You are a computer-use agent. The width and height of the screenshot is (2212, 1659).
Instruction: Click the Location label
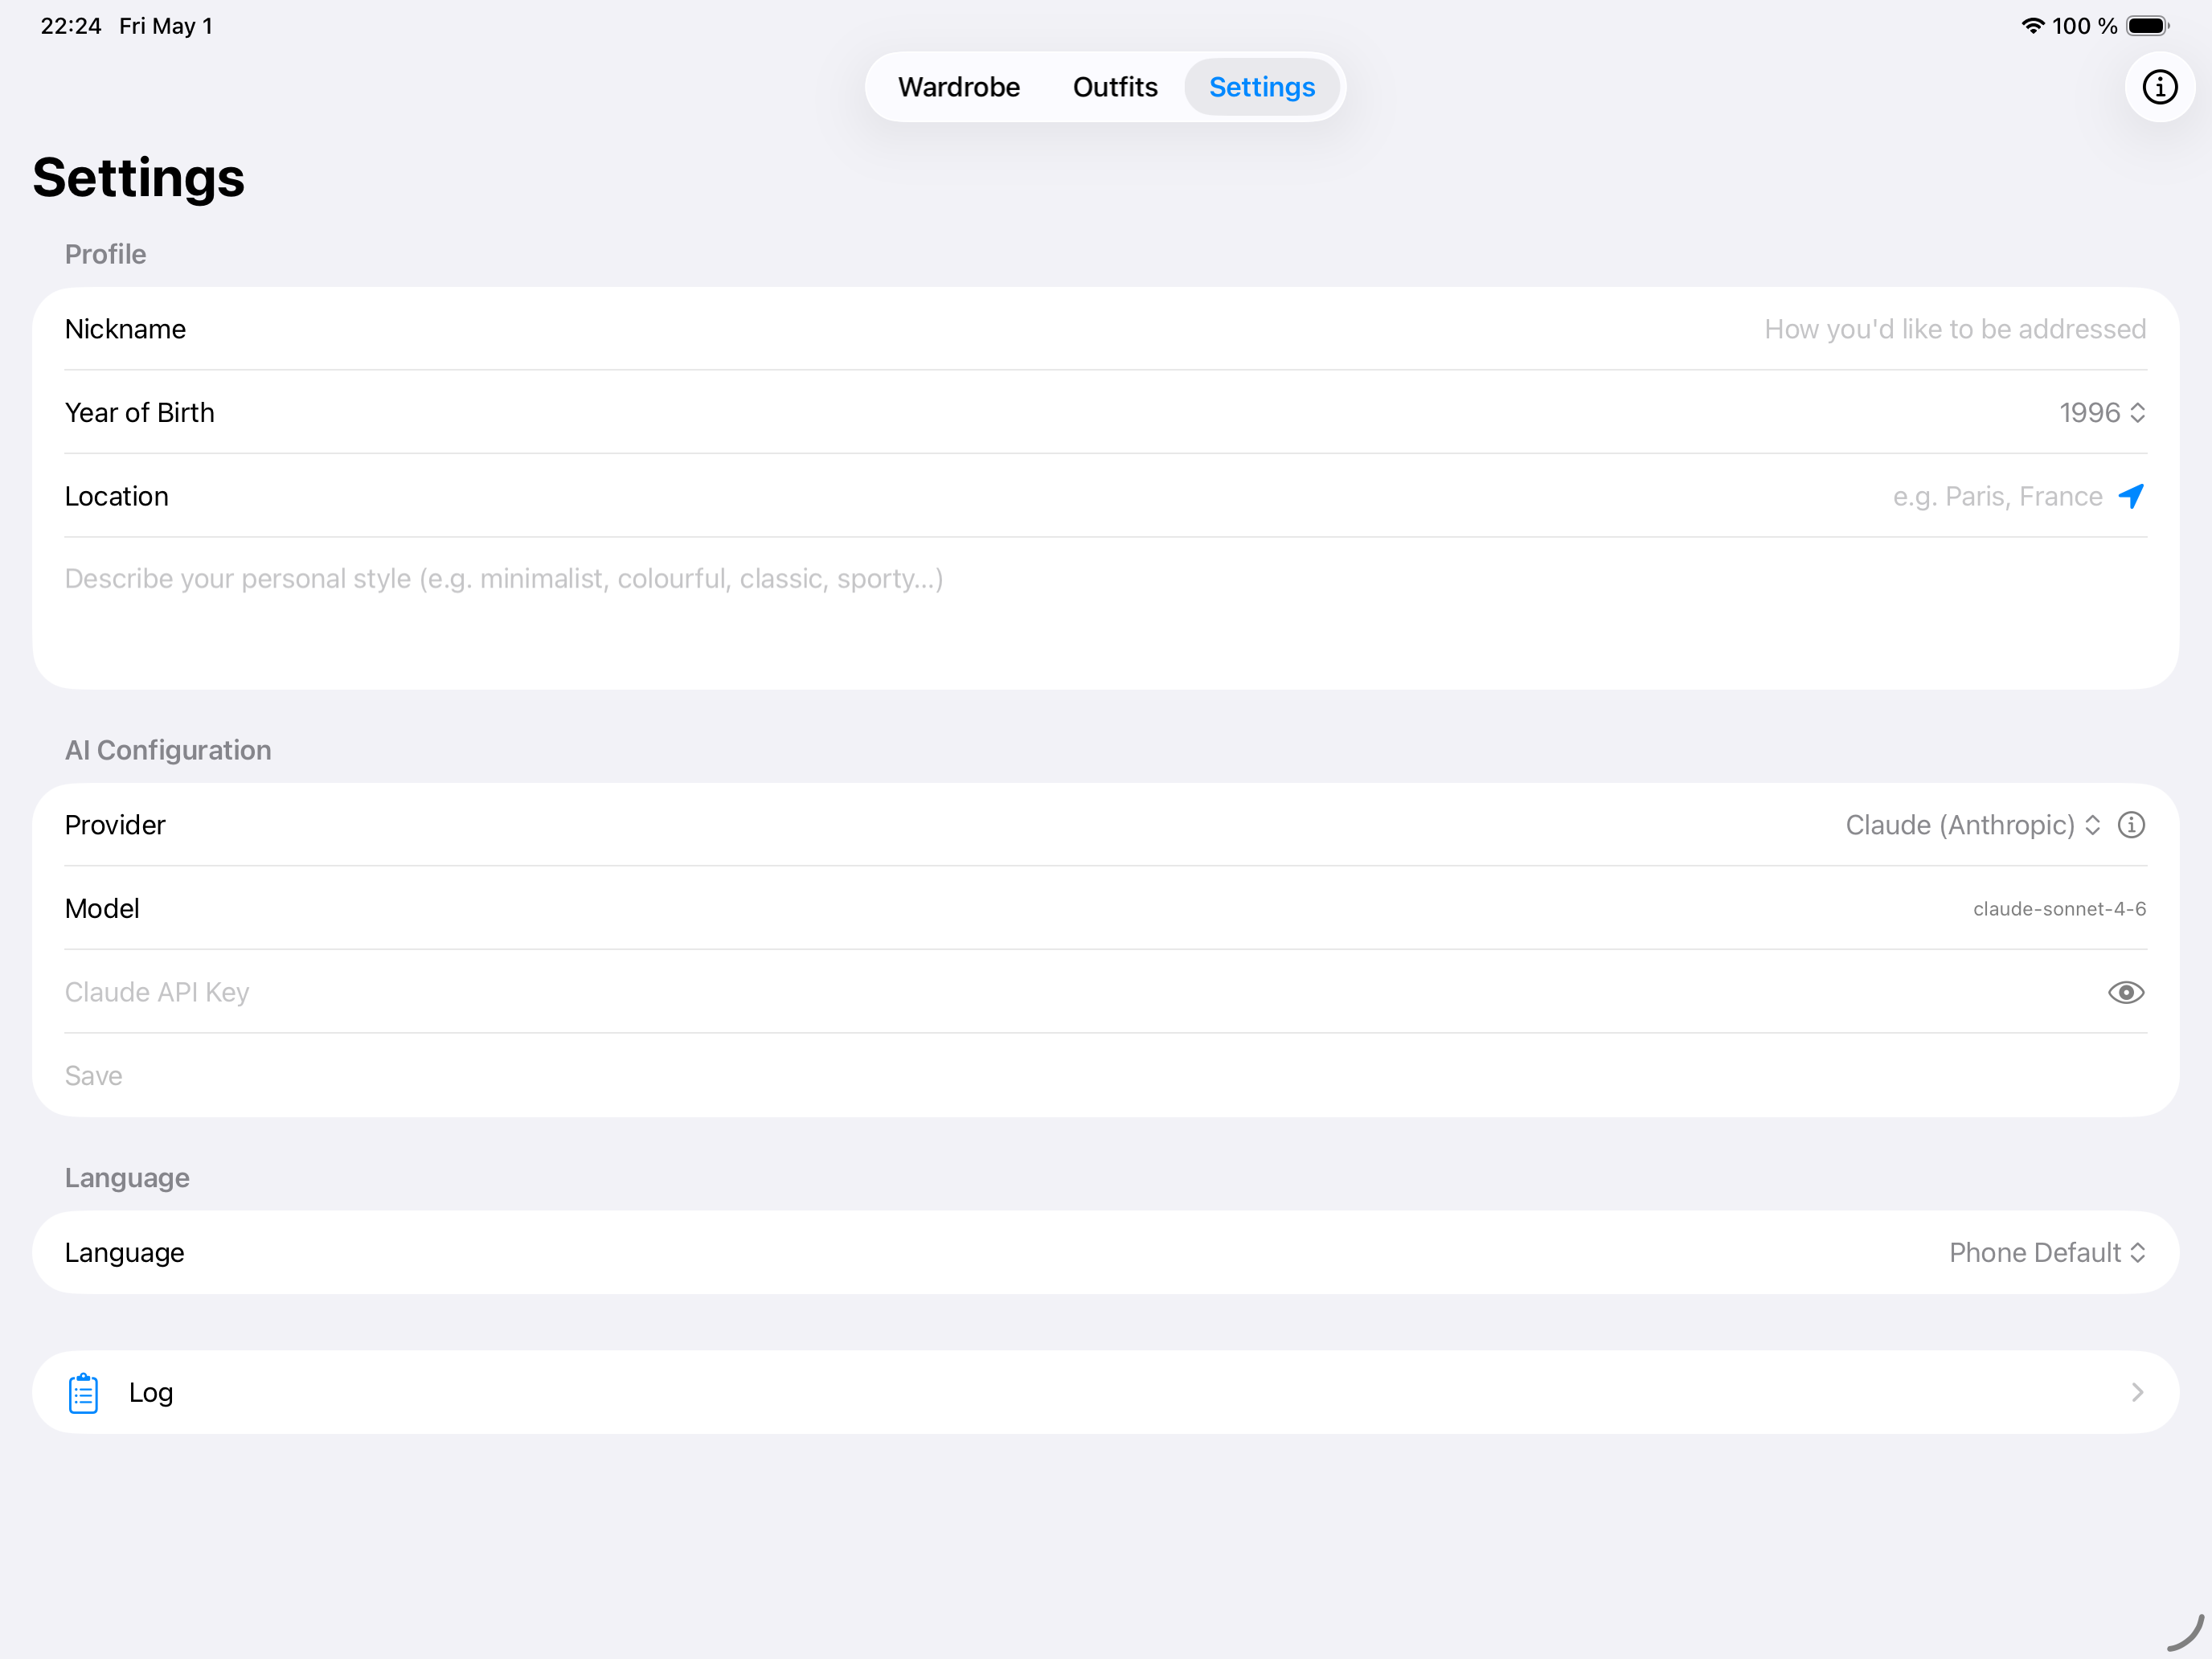(116, 496)
